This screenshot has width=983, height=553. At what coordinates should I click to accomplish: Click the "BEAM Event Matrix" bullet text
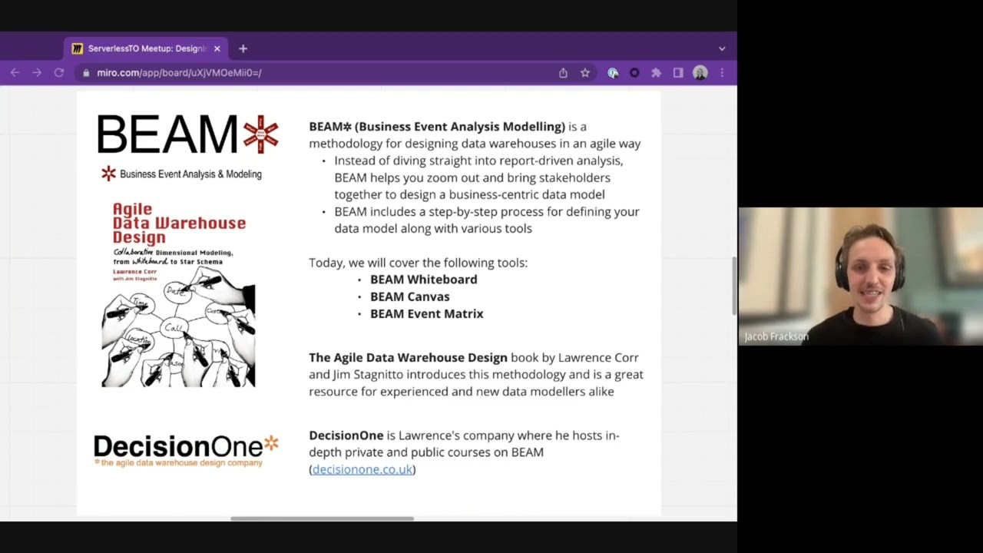pyautogui.click(x=427, y=313)
